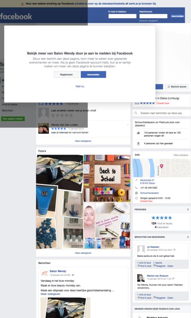
Task: Dismiss the dialog with Niet nu
Action: point(80,86)
